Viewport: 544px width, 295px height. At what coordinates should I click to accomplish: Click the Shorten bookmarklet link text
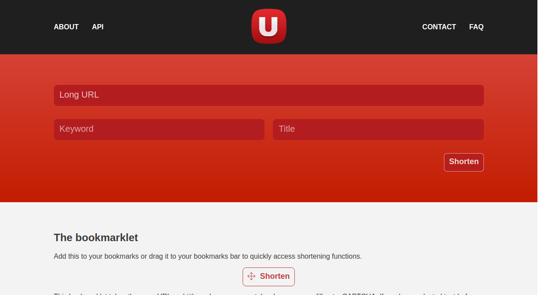(275, 276)
